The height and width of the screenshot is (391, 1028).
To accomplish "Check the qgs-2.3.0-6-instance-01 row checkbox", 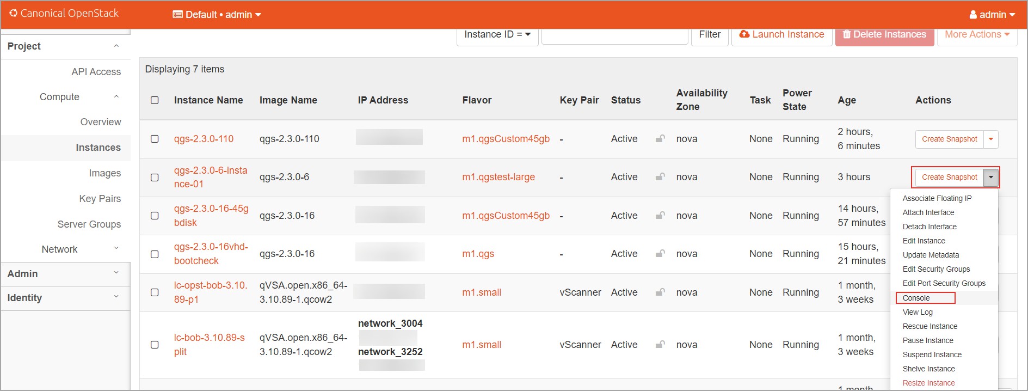I will click(155, 178).
